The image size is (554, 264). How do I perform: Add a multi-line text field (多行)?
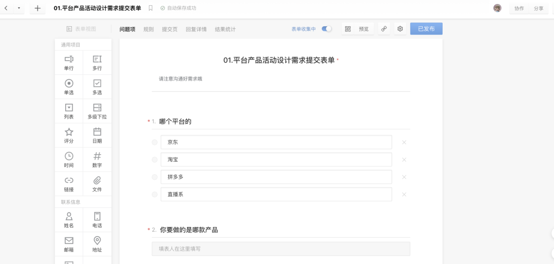tap(97, 63)
